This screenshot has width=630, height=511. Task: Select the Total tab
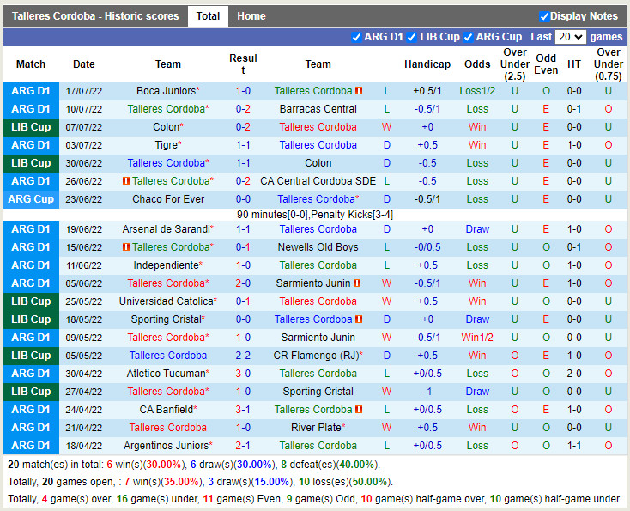208,16
